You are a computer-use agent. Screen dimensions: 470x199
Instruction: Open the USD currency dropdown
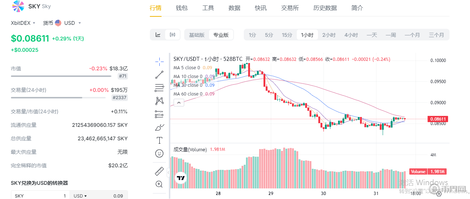68,23
